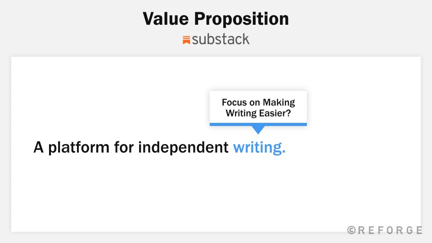Click the word for in the tagline

pos(124,147)
